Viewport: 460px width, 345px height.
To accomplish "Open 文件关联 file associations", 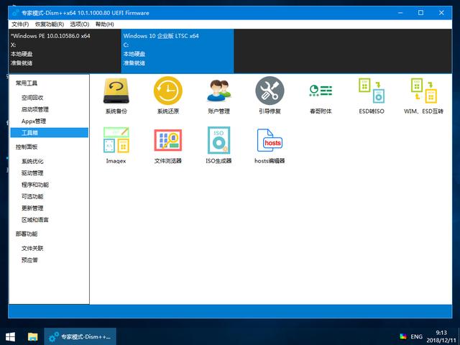I will coord(32,248).
